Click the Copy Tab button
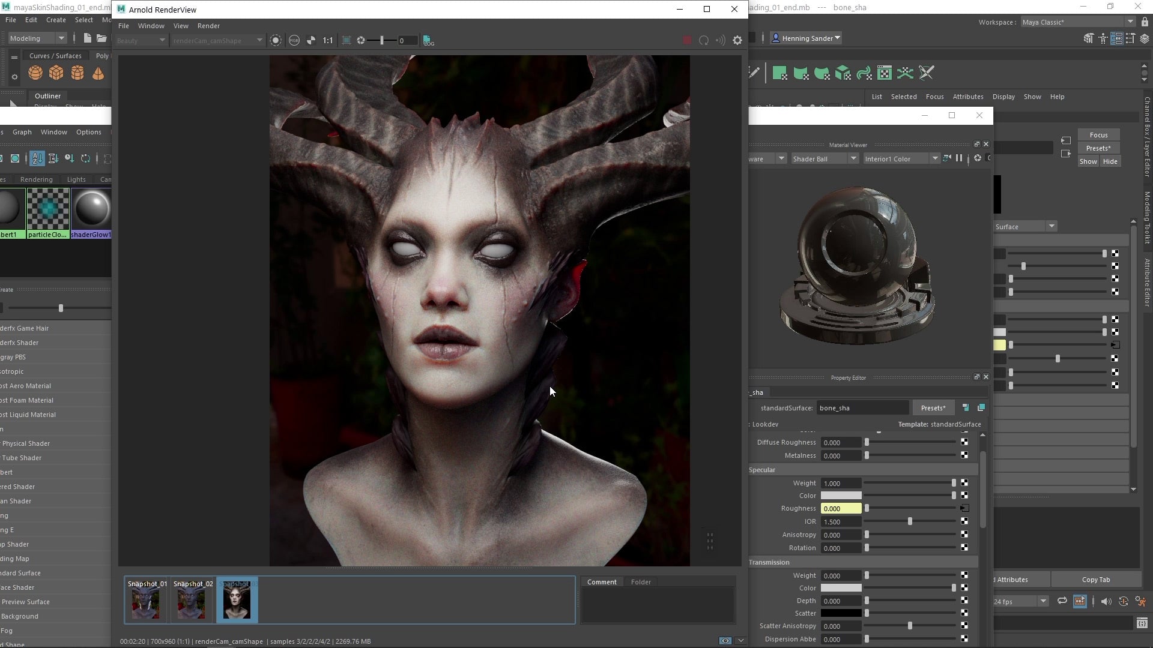The width and height of the screenshot is (1153, 648). tap(1096, 580)
